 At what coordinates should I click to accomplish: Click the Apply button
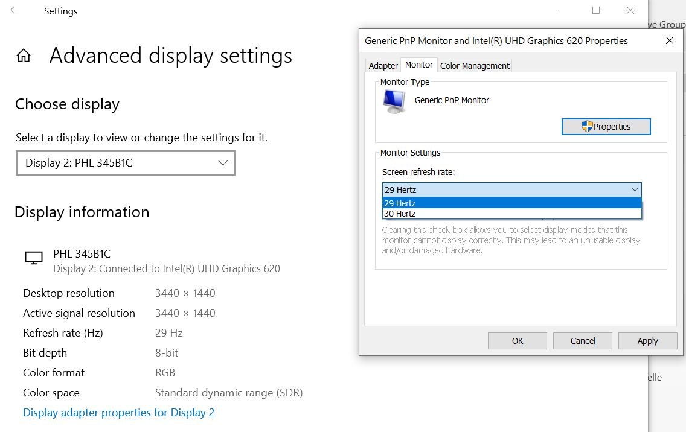[647, 341]
